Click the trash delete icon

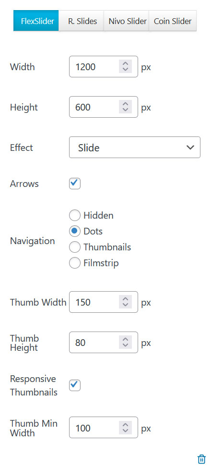click(x=202, y=459)
